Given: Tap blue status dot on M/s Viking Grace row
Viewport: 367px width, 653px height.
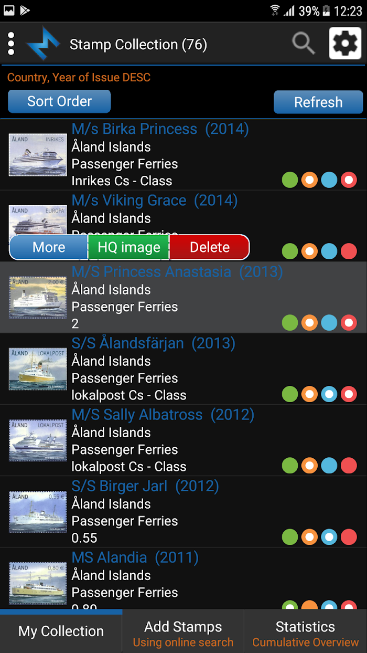Looking at the screenshot, I should [x=329, y=251].
